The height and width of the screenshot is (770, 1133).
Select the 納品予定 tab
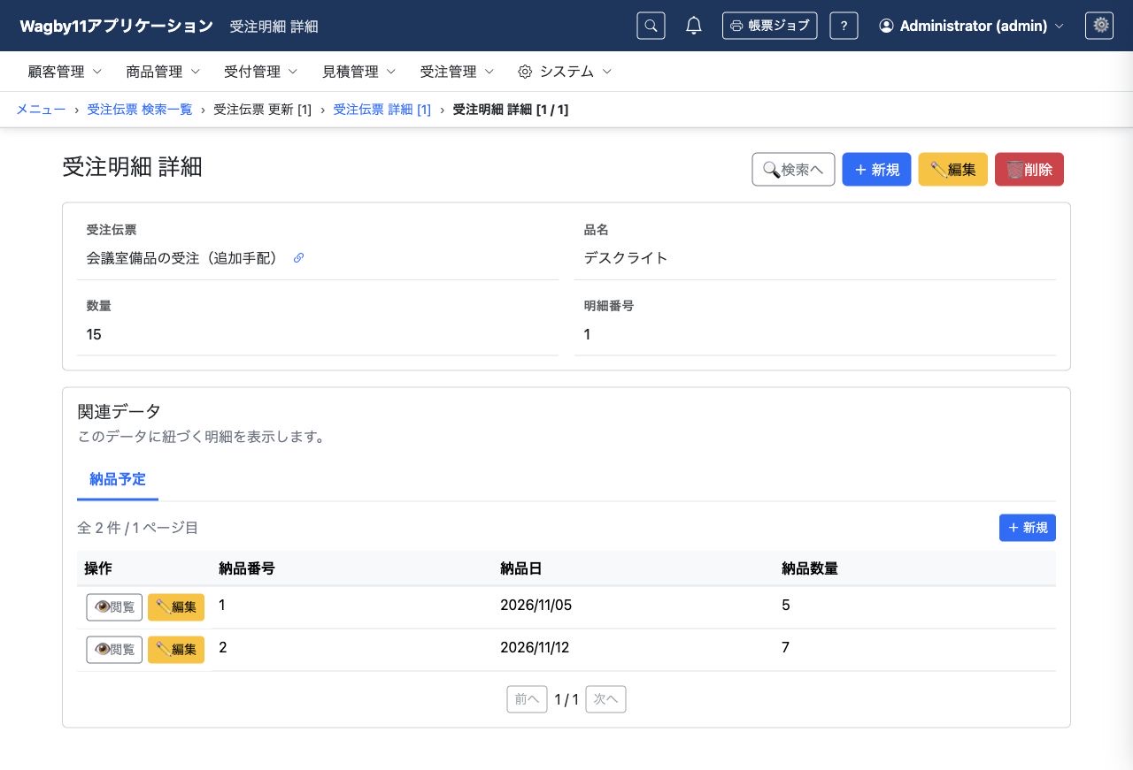click(118, 480)
